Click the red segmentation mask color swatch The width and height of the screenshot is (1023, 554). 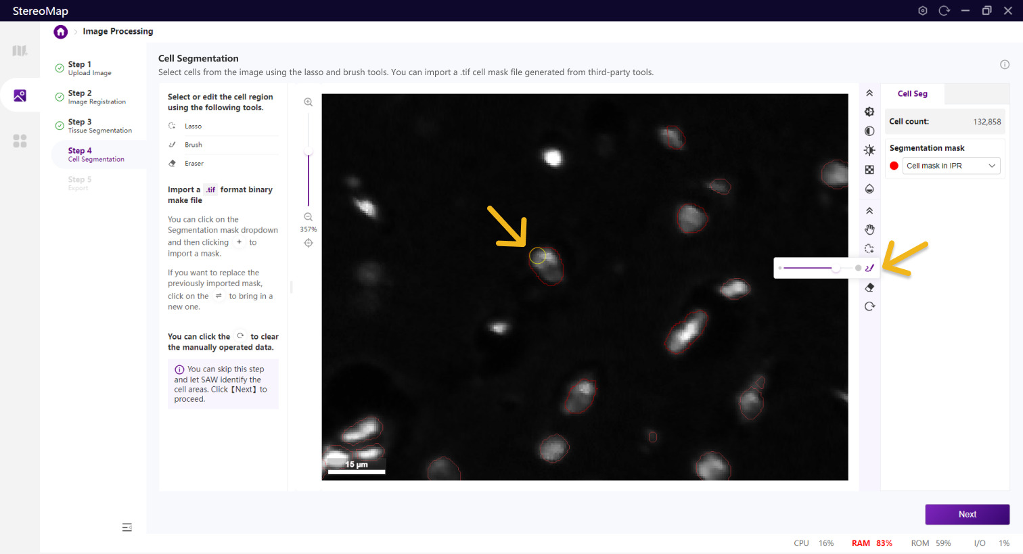coord(894,166)
